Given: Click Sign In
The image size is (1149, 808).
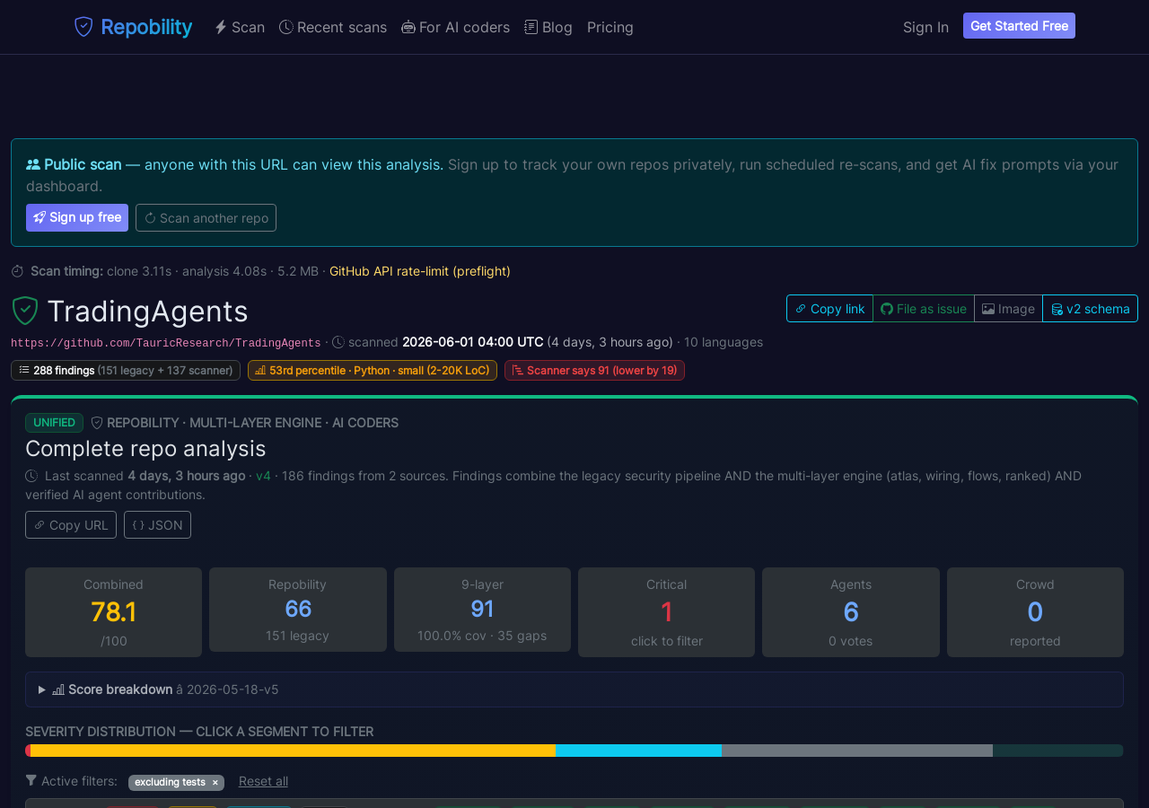Looking at the screenshot, I should 925,27.
